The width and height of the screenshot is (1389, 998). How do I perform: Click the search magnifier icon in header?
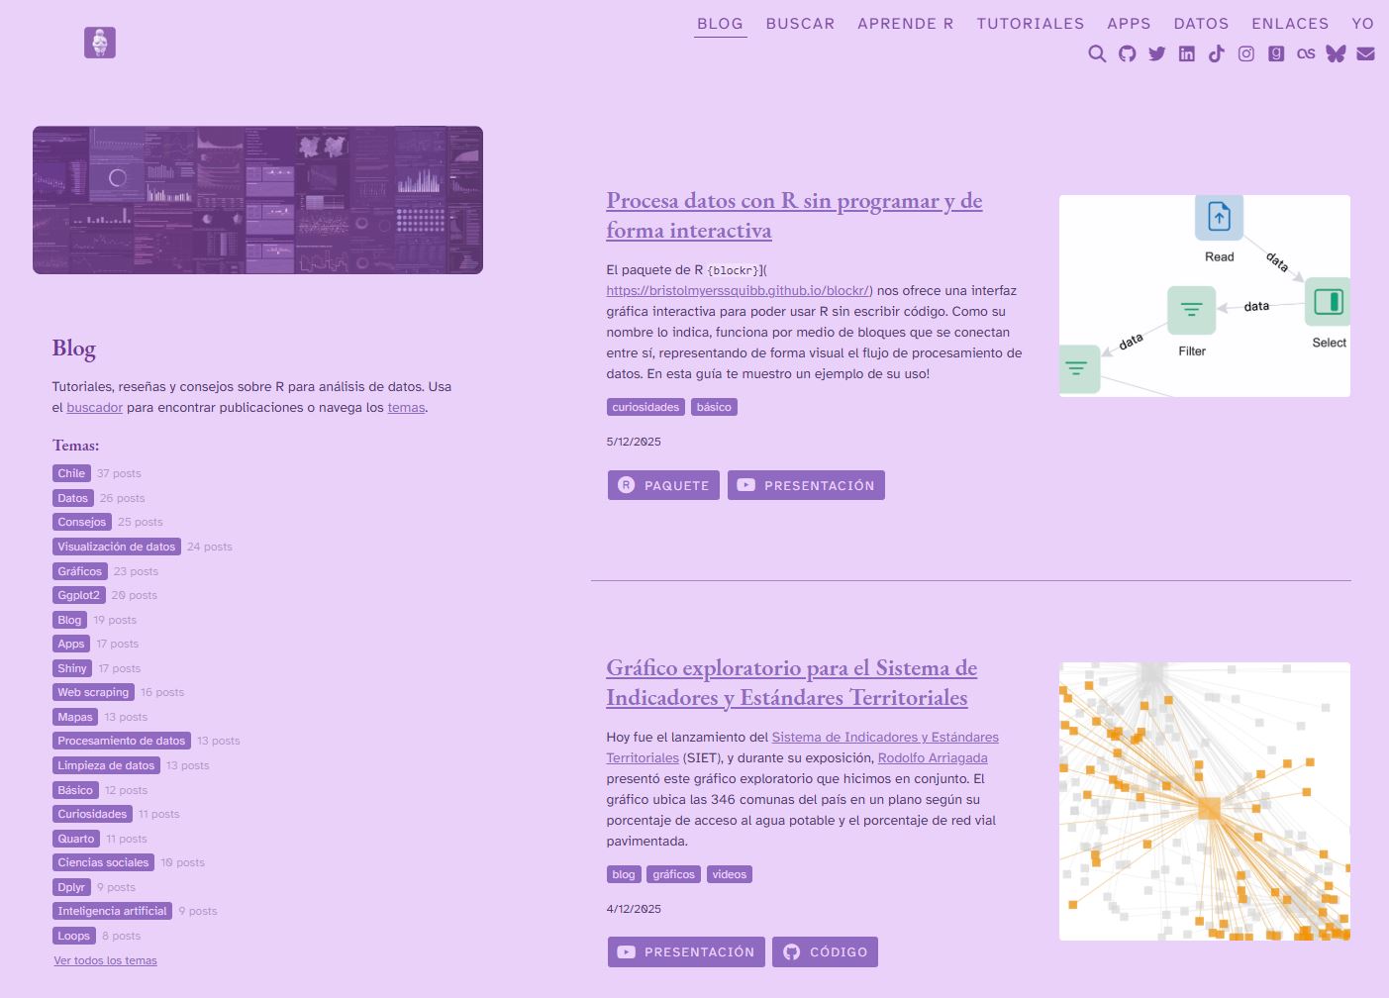pos(1097,53)
